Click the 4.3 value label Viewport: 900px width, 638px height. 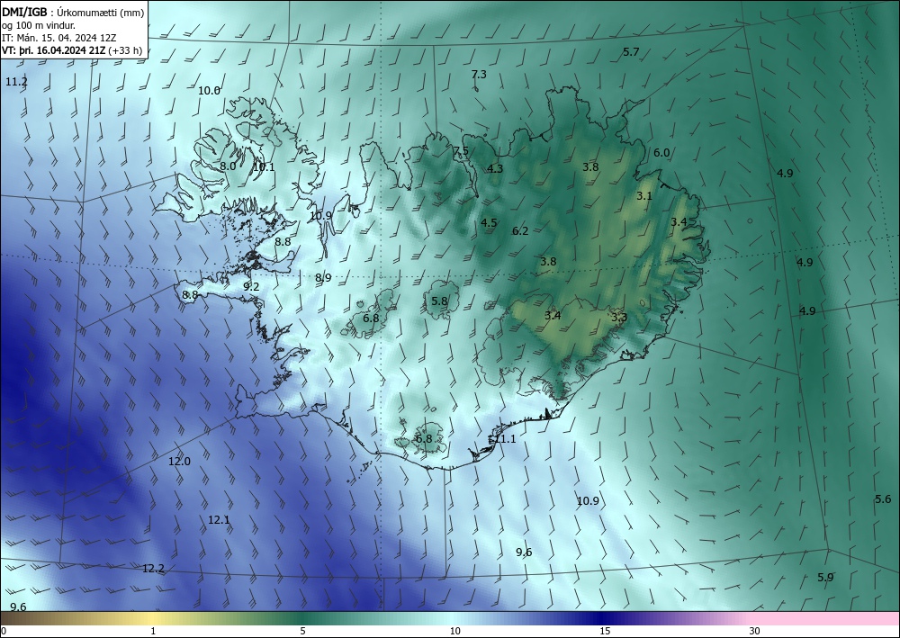[x=495, y=168]
